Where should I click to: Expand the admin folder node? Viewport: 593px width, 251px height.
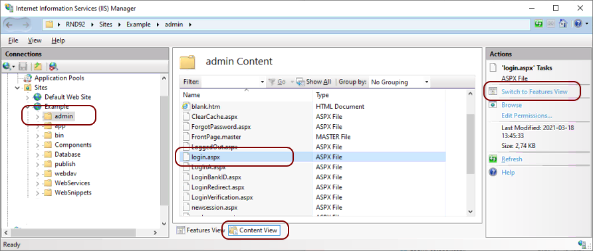point(37,116)
